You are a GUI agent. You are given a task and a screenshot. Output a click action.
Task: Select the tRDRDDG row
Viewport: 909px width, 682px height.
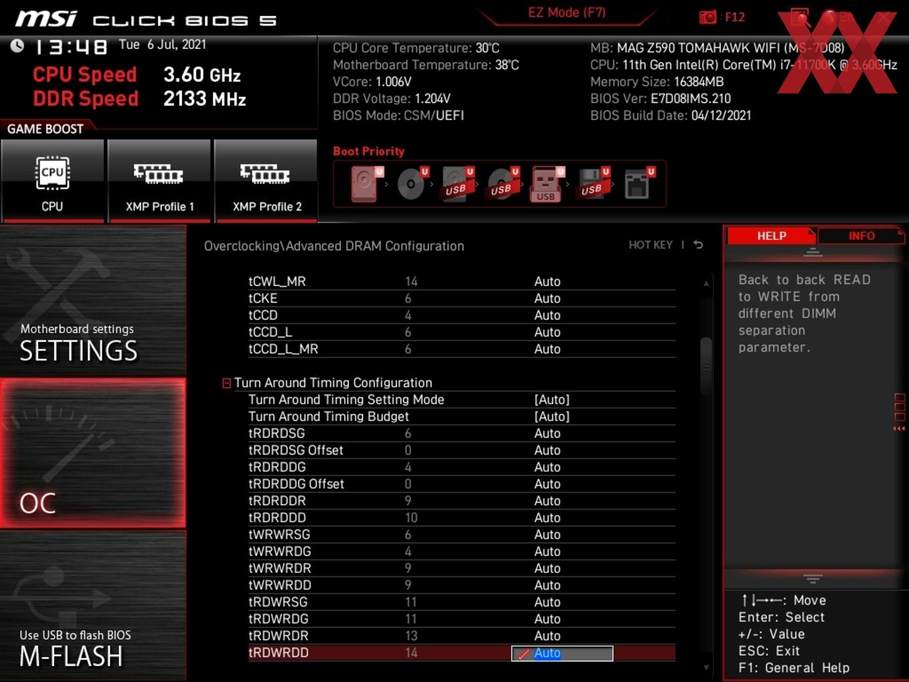point(461,467)
